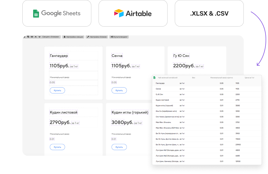The height and width of the screenshot is (174, 268).
Task: Select the Кудин иглы (горький) card title
Action: coord(130,112)
